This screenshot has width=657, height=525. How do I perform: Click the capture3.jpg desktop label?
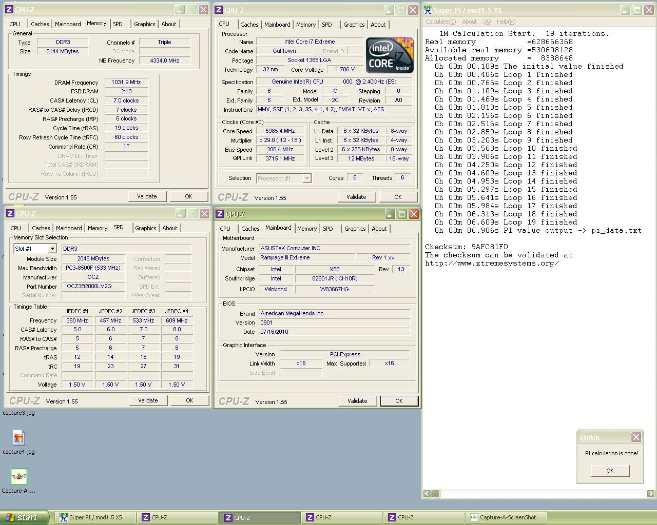tap(18, 413)
